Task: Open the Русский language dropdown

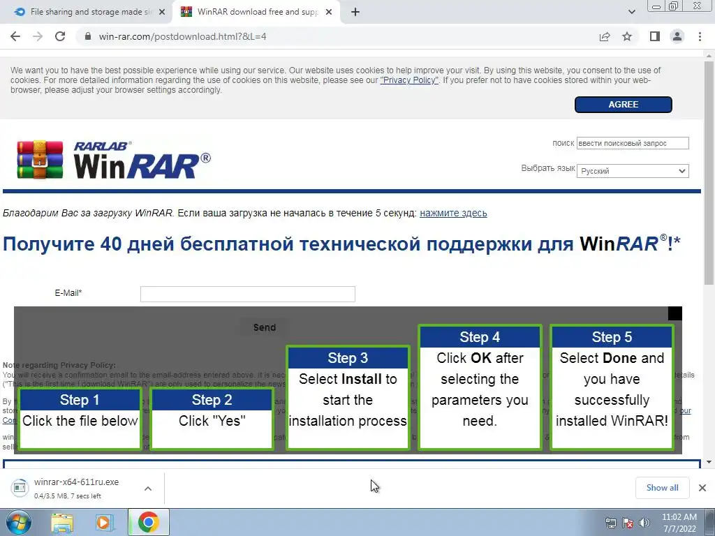Action: (633, 171)
